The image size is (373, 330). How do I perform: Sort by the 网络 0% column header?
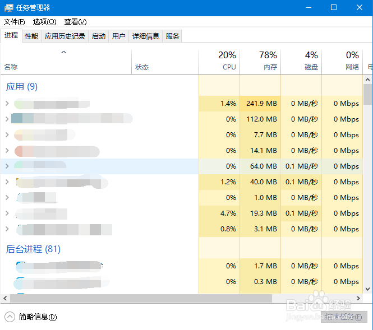342,62
